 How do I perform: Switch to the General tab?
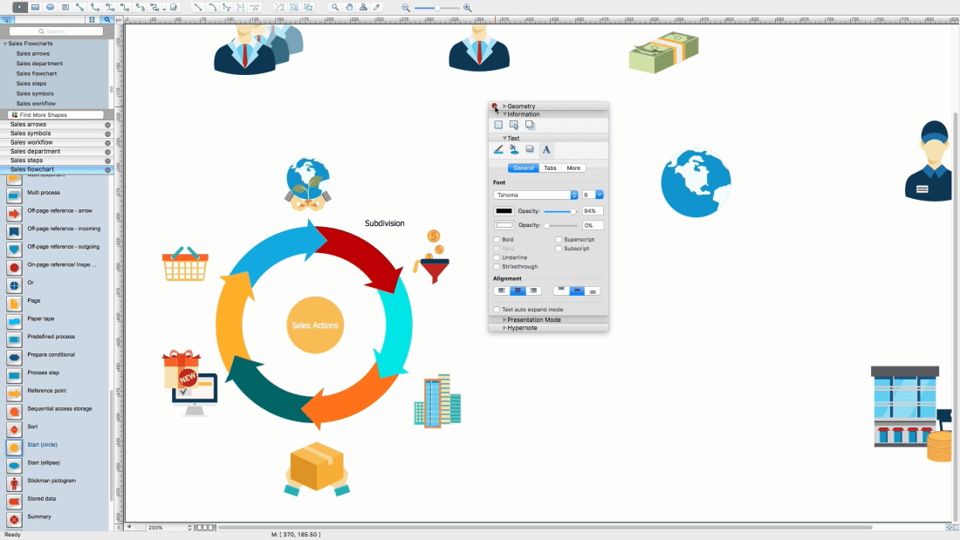524,167
